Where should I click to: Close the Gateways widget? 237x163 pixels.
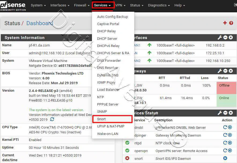231,71
